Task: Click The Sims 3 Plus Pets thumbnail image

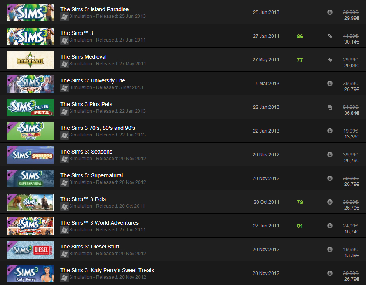Action: coord(30,107)
